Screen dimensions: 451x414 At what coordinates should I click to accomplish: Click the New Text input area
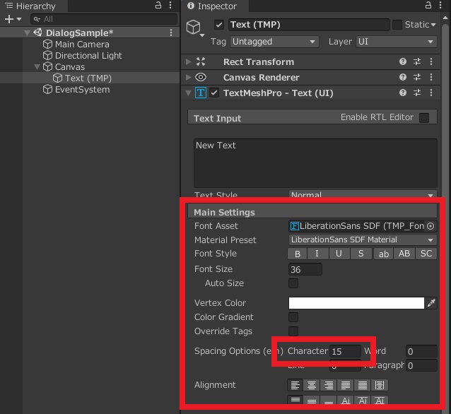point(315,163)
